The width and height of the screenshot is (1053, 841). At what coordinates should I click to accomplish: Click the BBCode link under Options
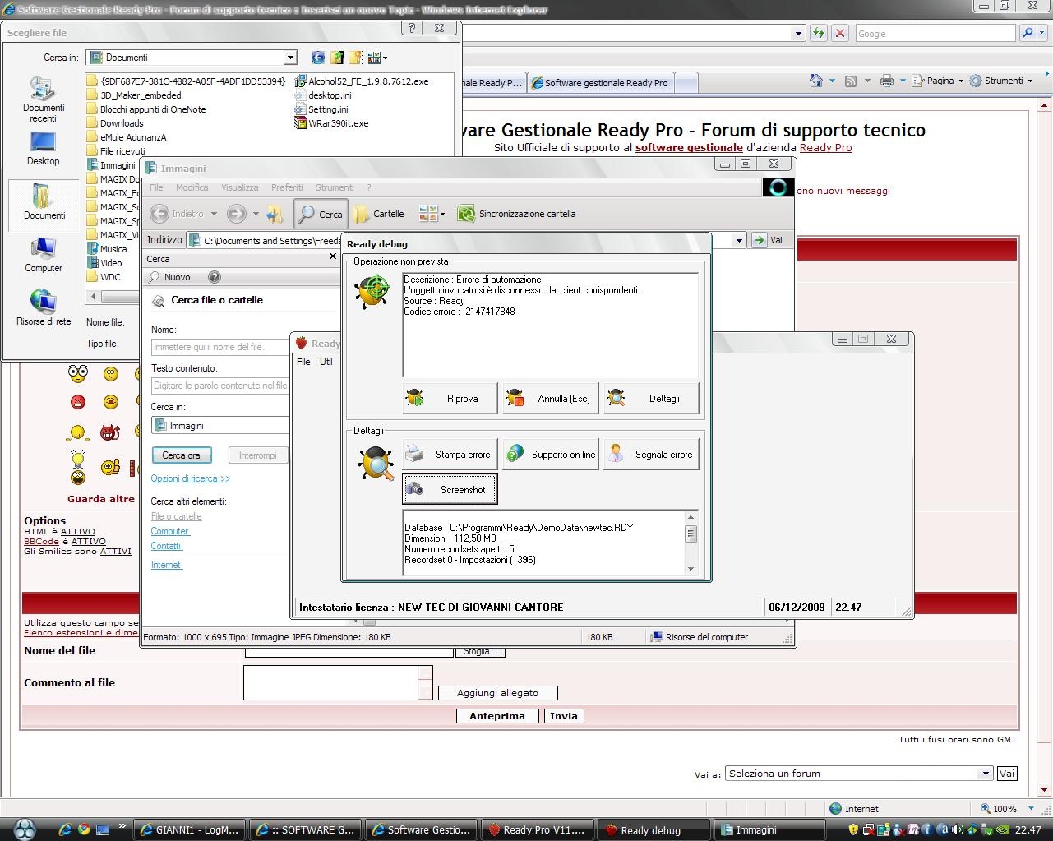point(41,542)
